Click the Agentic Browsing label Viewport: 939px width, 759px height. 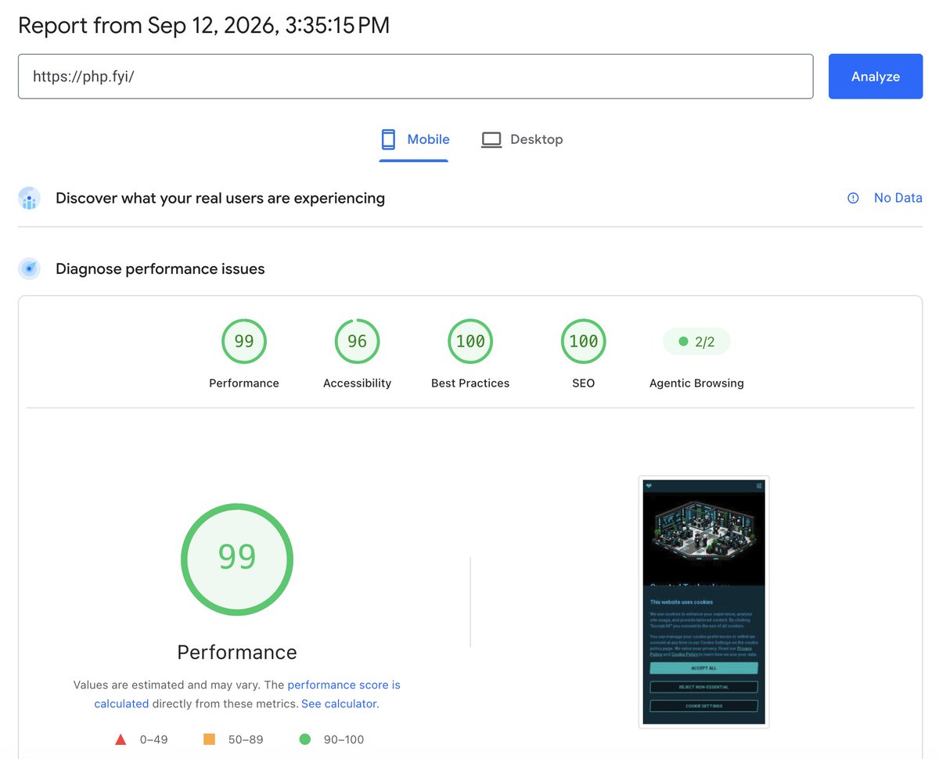click(696, 383)
